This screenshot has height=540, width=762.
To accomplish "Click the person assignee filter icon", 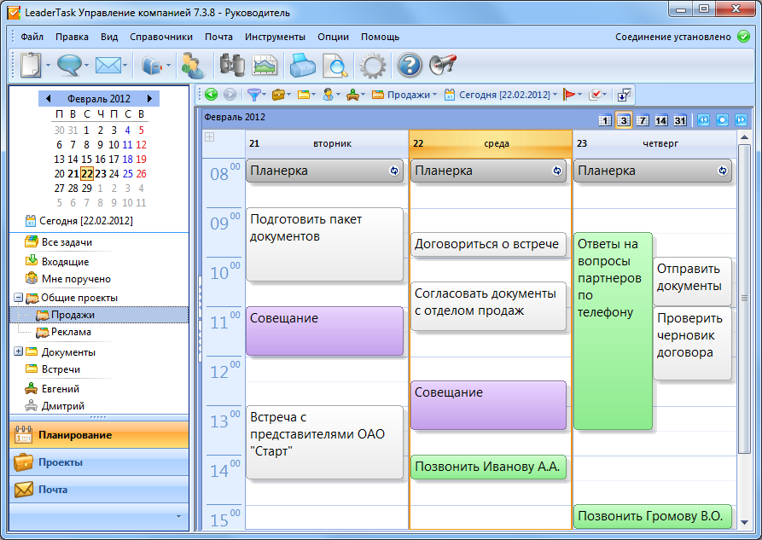I will click(x=329, y=95).
